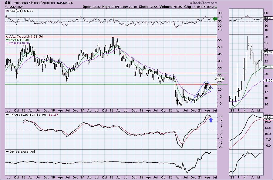Click the 18.90 EMA value tag
The width and height of the screenshot is (273, 180).
pyautogui.click(x=268, y=81)
